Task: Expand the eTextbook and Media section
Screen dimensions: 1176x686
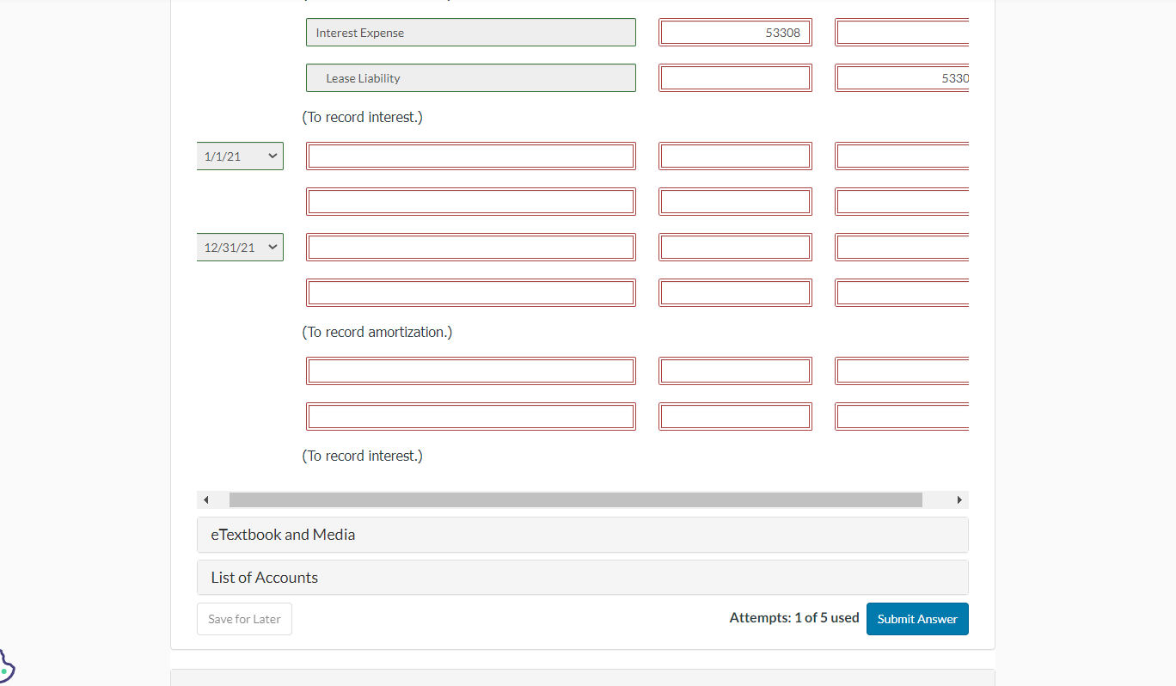Action: 582,534
